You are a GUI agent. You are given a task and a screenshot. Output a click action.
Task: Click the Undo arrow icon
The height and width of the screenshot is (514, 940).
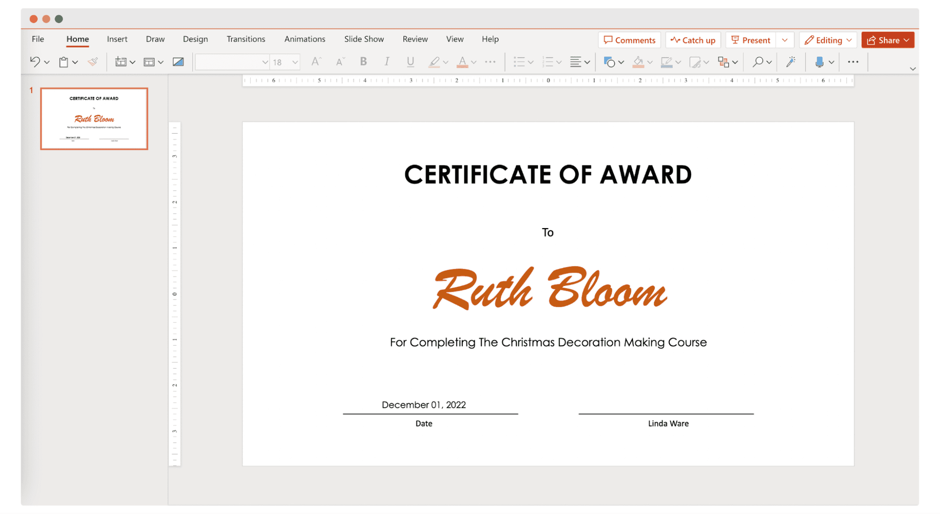coord(34,62)
